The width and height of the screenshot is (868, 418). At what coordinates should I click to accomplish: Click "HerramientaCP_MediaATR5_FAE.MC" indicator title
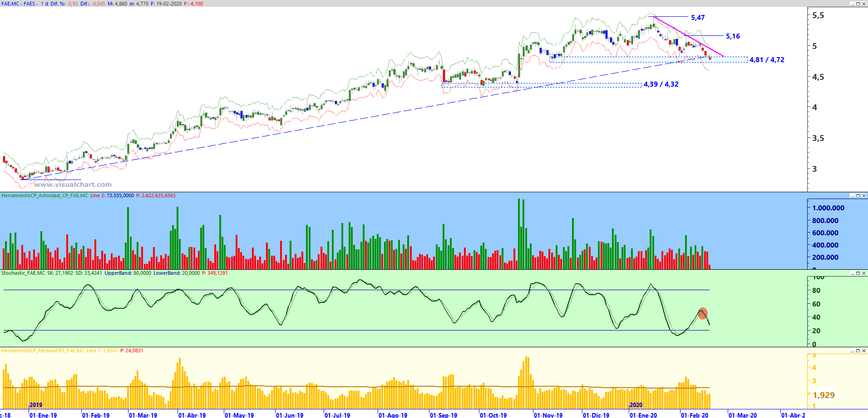coord(43,350)
